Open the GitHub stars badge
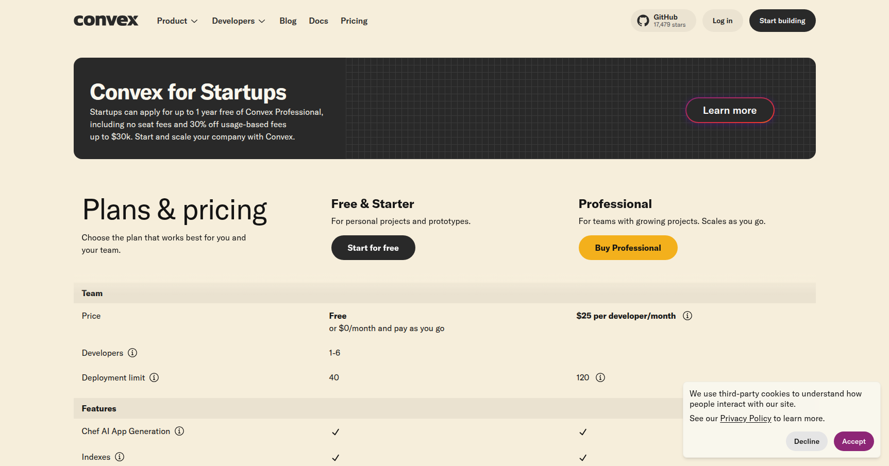 pyautogui.click(x=663, y=21)
